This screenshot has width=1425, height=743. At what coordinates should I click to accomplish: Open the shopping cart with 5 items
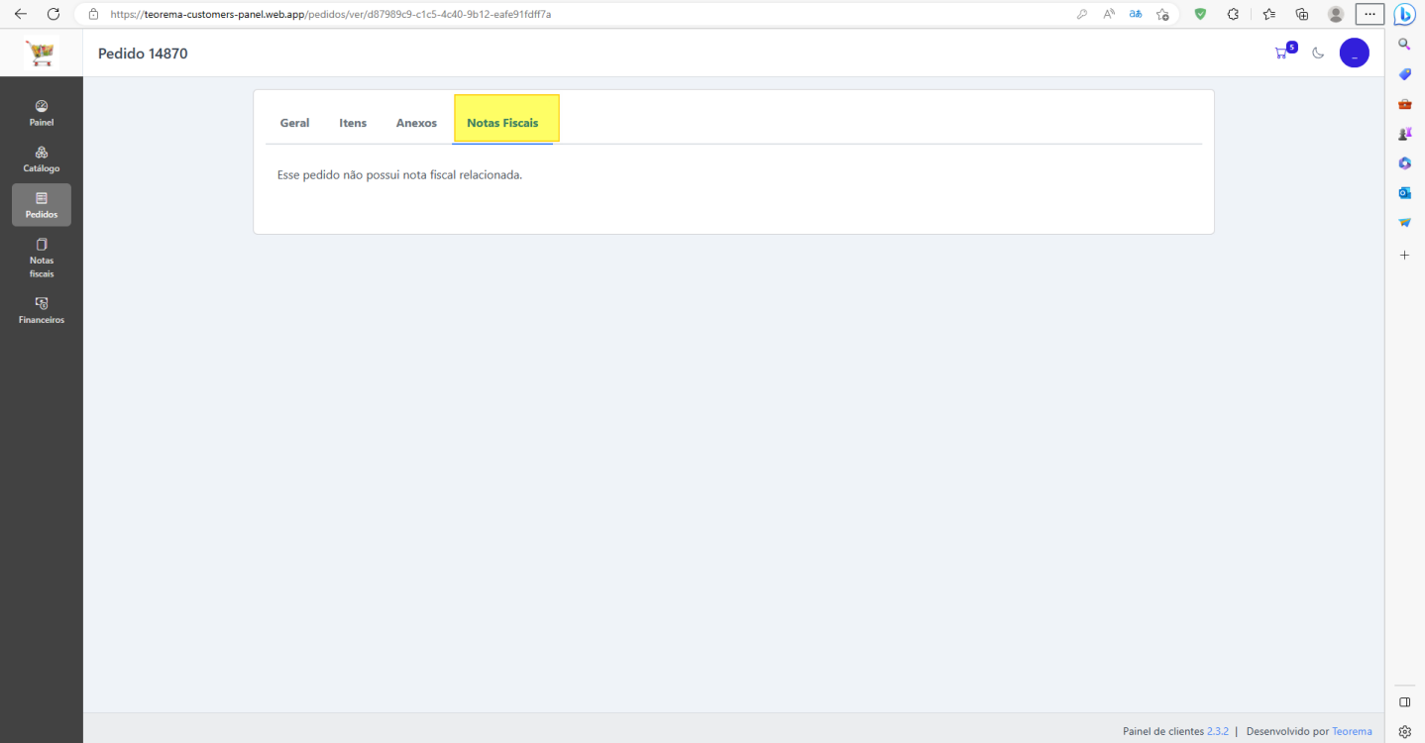tap(1284, 53)
